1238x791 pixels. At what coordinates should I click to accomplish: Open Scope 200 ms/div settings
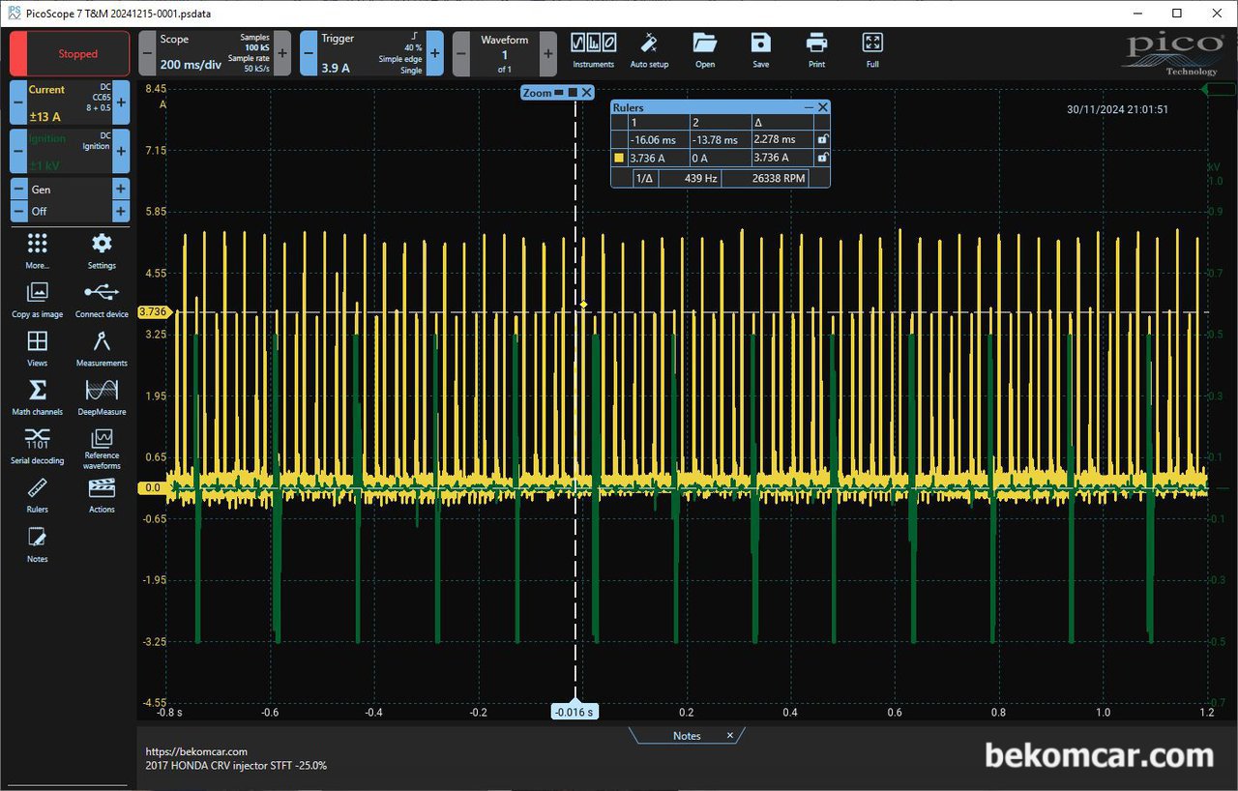point(215,53)
